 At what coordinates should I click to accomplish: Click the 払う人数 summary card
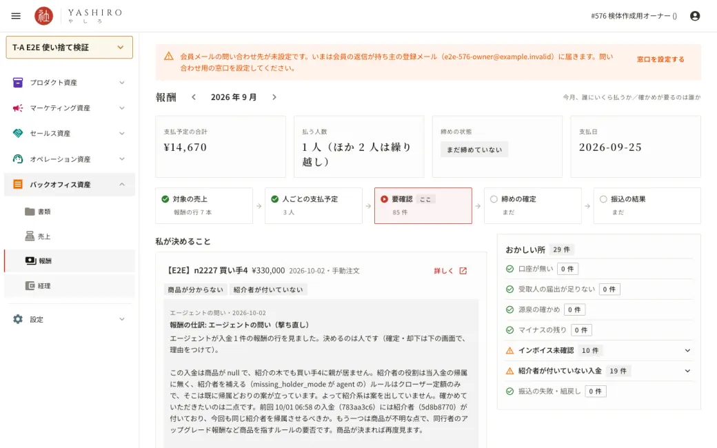pyautogui.click(x=359, y=146)
